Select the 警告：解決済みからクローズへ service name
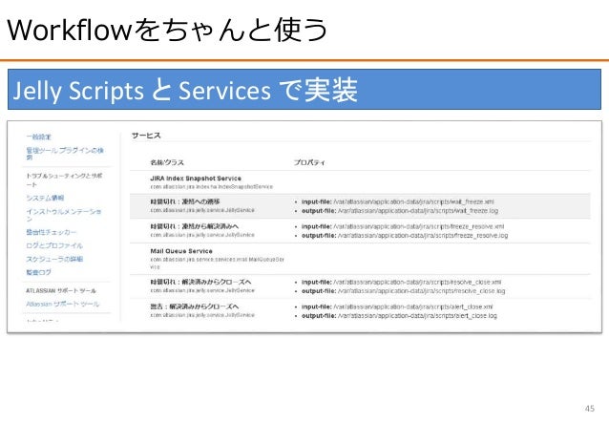 195,306
